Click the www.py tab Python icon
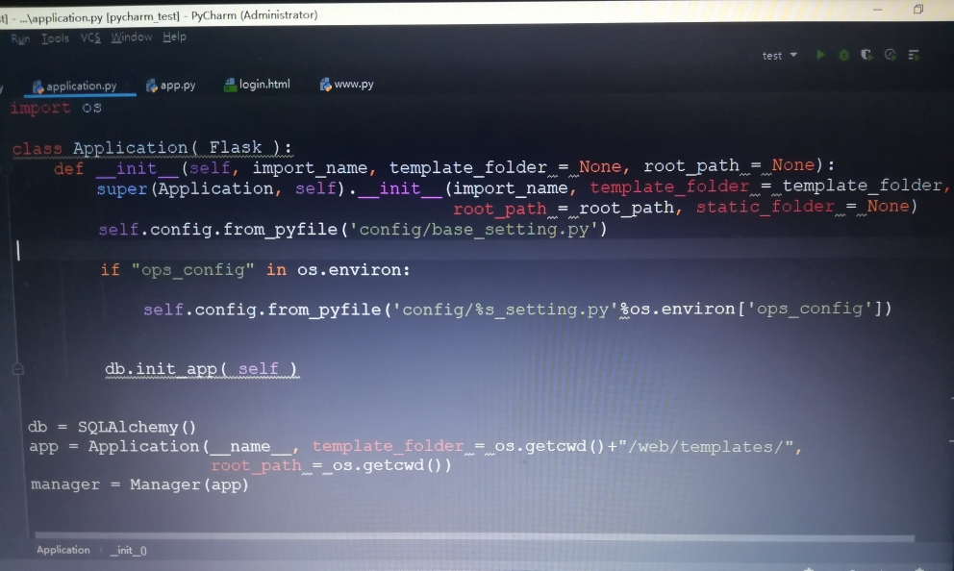 pos(325,85)
